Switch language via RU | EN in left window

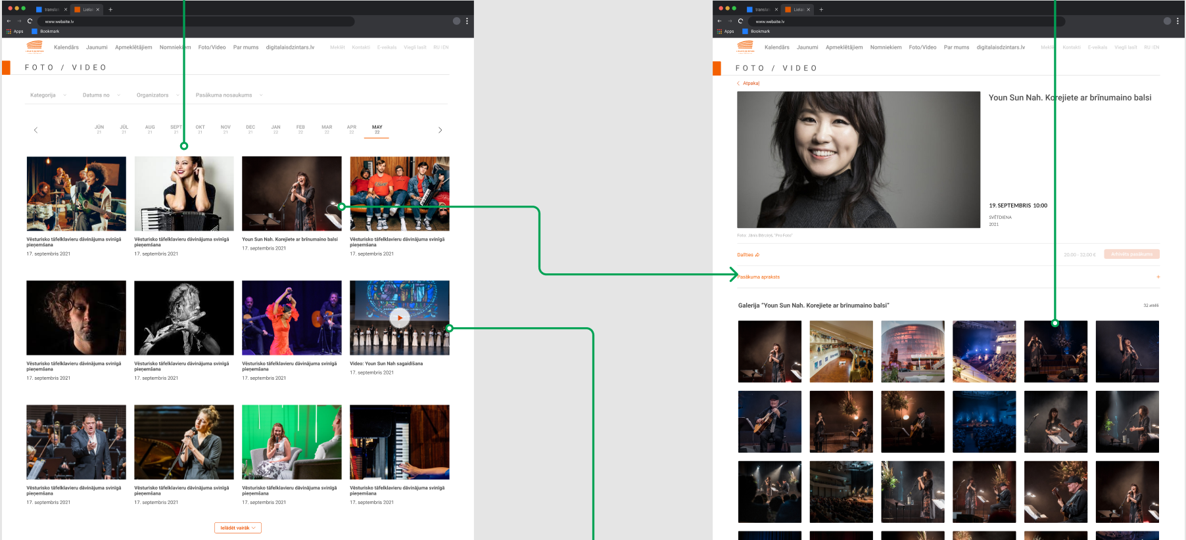[x=441, y=47]
